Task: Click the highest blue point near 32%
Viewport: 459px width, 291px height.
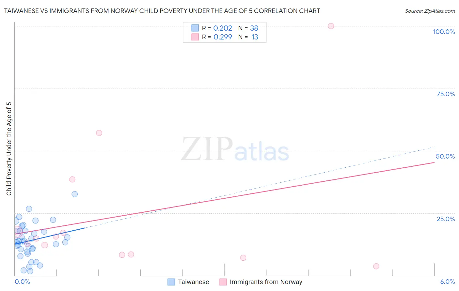Action: (x=74, y=194)
